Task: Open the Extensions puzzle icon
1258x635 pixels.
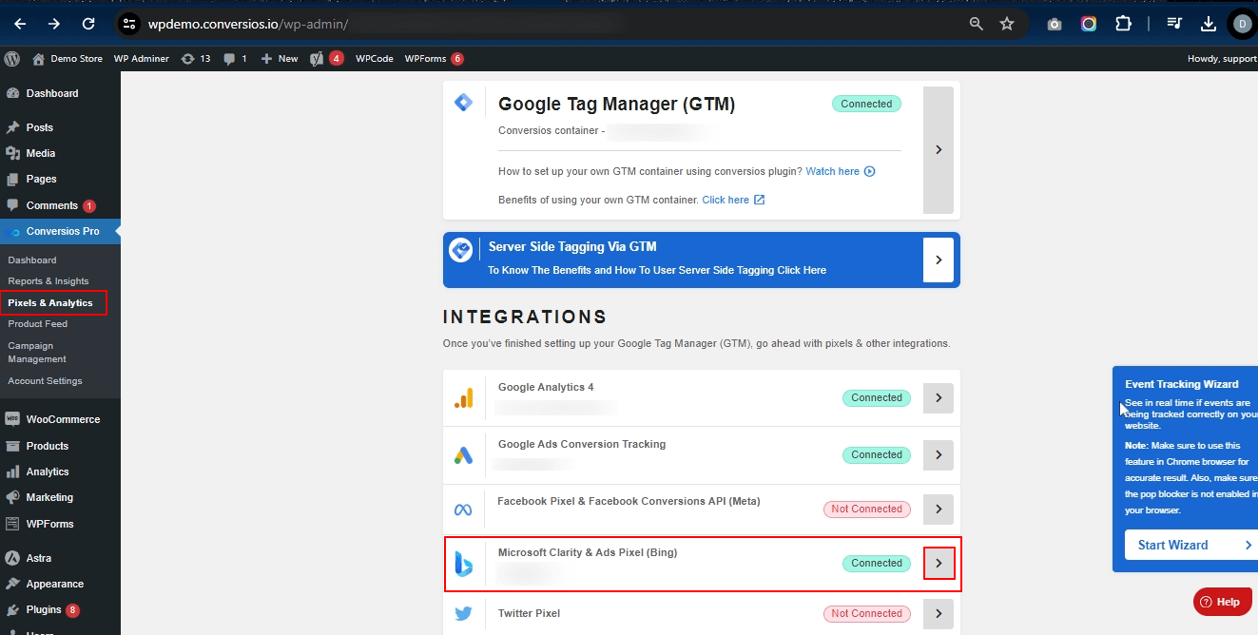Action: pyautogui.click(x=1123, y=24)
